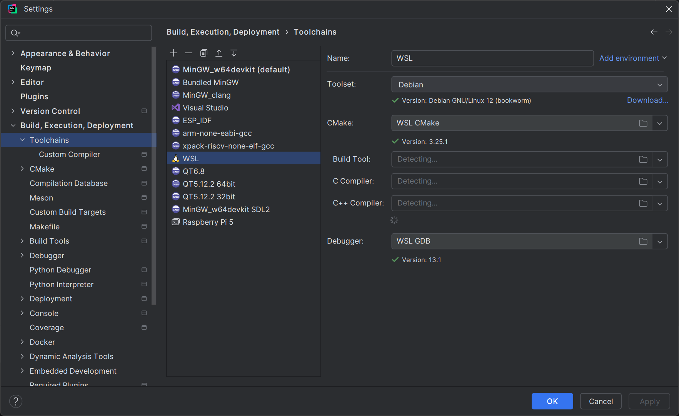The image size is (679, 416).
Task: Click the CLion logo in title bar
Action: 12,9
